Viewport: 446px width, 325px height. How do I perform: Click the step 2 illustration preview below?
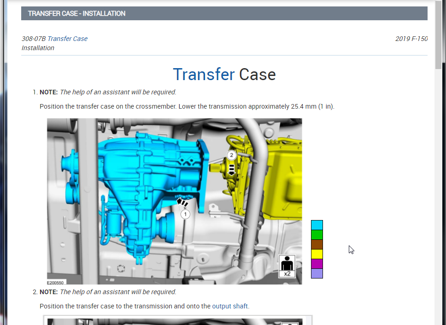(178, 320)
